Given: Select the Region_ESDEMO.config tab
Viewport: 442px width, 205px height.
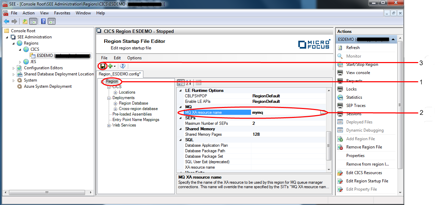Looking at the screenshot, I should coord(120,74).
